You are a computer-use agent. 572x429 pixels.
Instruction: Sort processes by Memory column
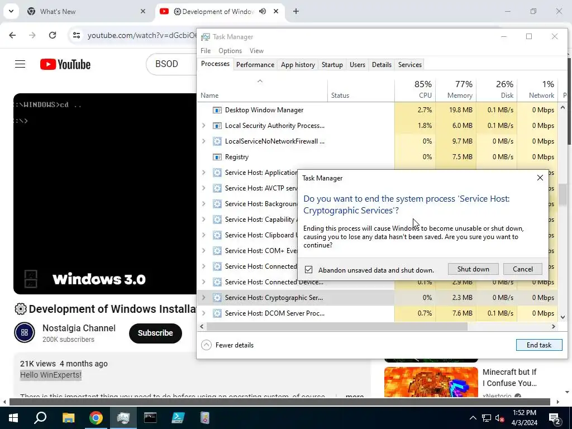[456, 89]
